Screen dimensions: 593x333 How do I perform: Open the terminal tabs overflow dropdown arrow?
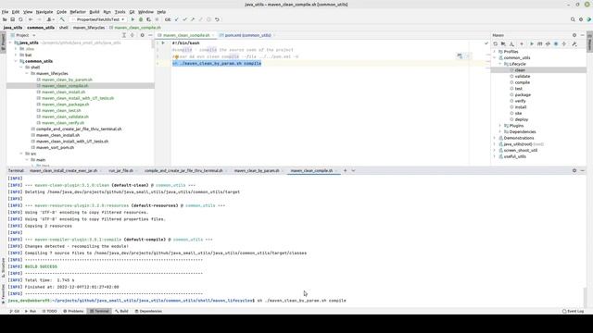click(353, 170)
